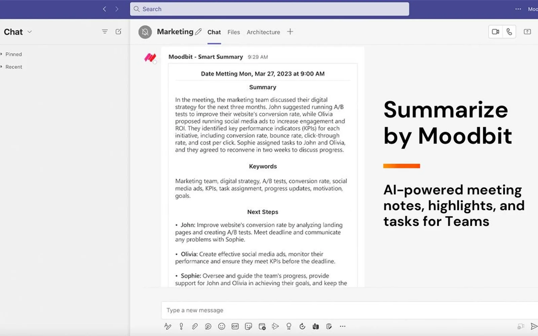Send the message with arrow icon
Screen dimensions: 538x336
click(x=534, y=326)
